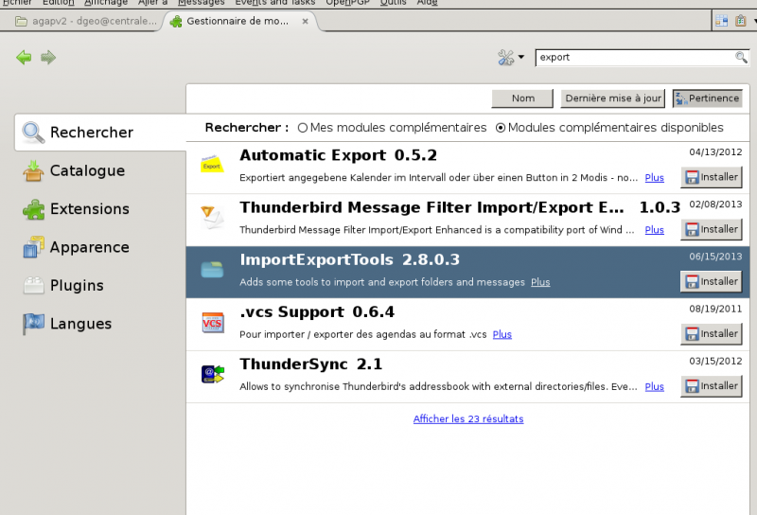Sort results by Dernière mise à jour
The width and height of the screenshot is (757, 515).
(x=612, y=98)
